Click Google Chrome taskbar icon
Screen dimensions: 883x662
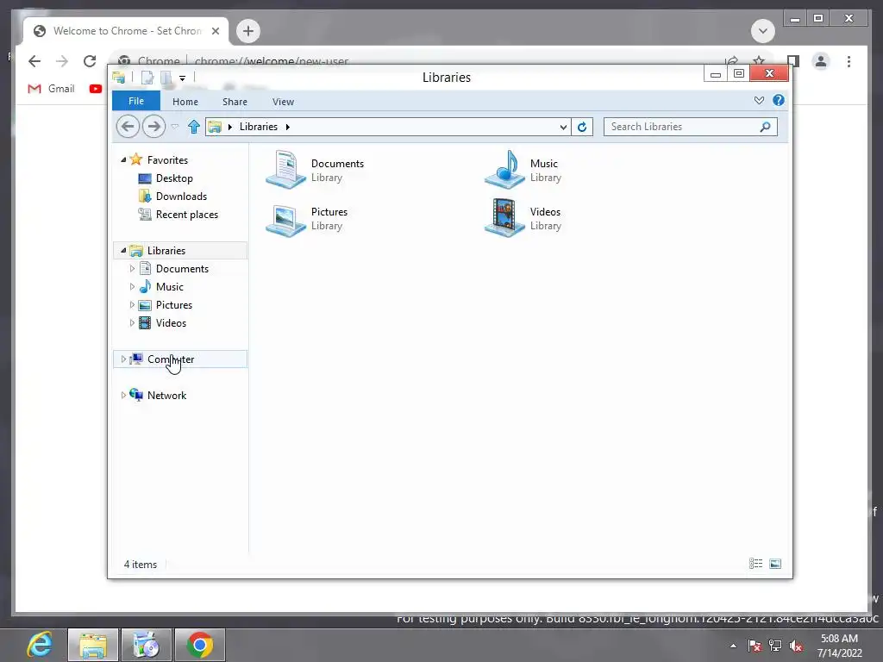tap(200, 645)
